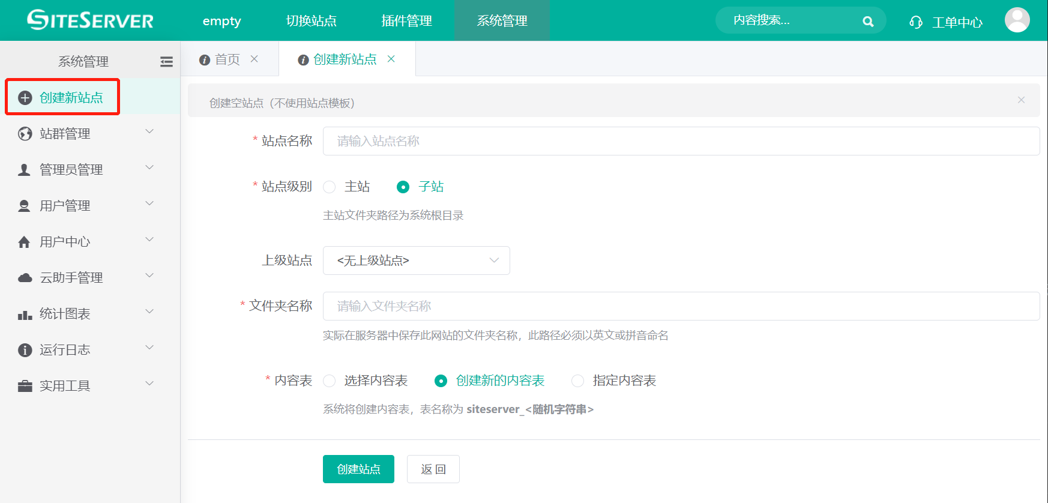Select the 主站 radio button

[330, 187]
